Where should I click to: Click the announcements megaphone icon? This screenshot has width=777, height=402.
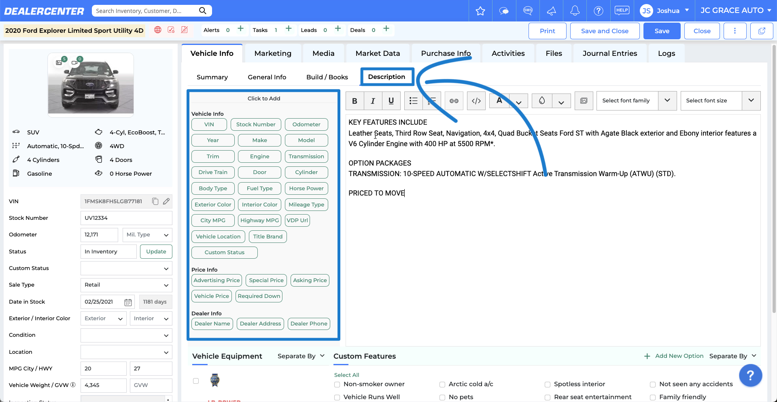pyautogui.click(x=551, y=11)
